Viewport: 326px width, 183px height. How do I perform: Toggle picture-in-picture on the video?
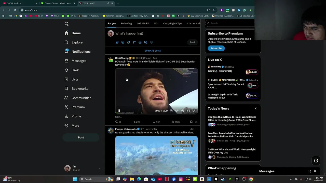(x=188, y=111)
